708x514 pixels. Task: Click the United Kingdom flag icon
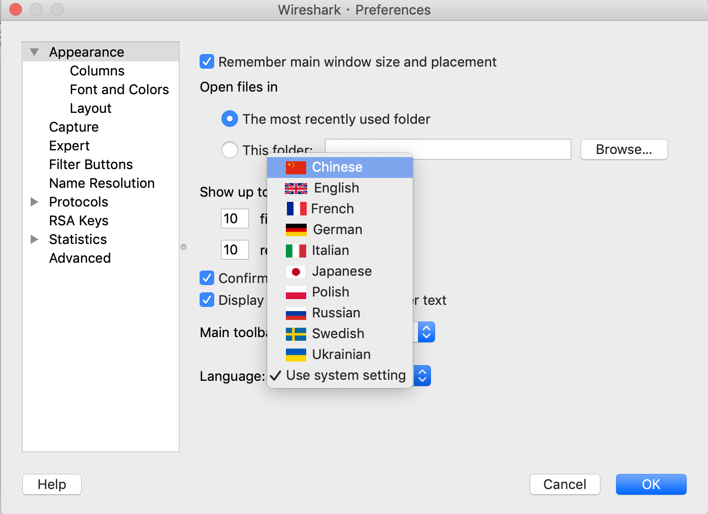click(x=296, y=188)
